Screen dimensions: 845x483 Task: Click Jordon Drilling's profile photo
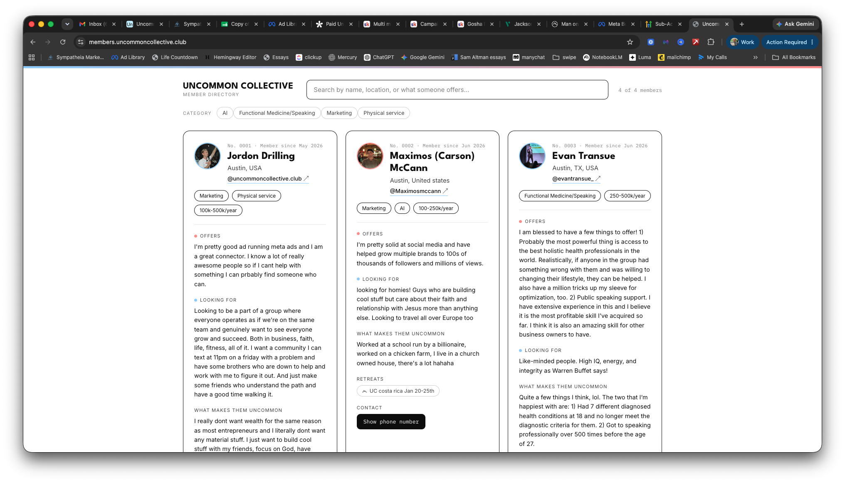(x=208, y=156)
